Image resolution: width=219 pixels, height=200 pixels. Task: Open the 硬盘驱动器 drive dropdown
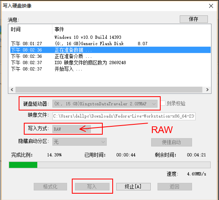tap(105, 104)
